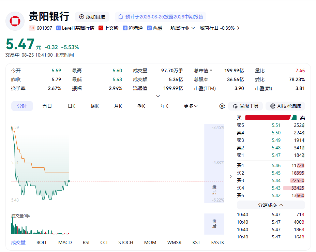Click the latest price dot on chart

pos(69,181)
